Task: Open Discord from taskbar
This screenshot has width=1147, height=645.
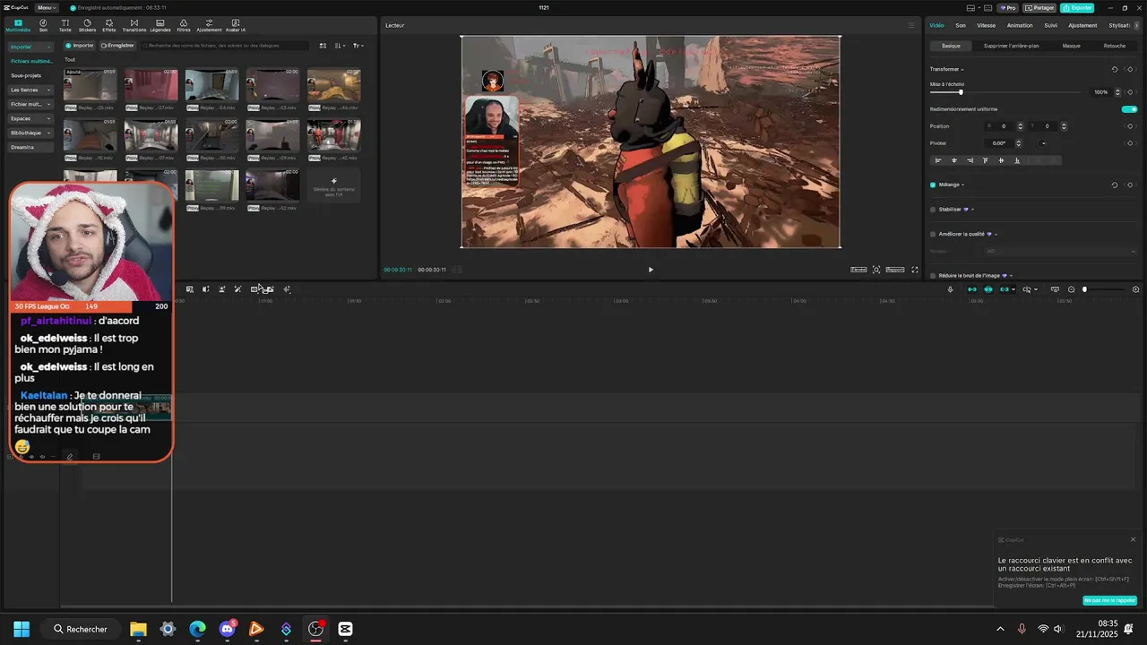Action: (227, 629)
